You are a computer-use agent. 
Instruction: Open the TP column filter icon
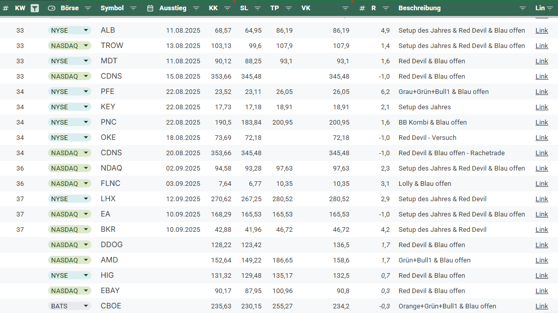288,8
